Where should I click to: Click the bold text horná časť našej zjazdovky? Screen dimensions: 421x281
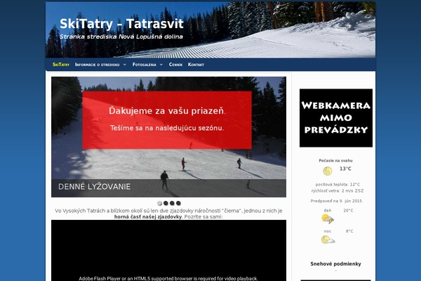[x=148, y=217]
